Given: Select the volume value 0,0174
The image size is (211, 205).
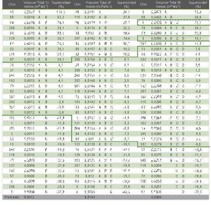Looking at the screenshot, I should (90, 28).
